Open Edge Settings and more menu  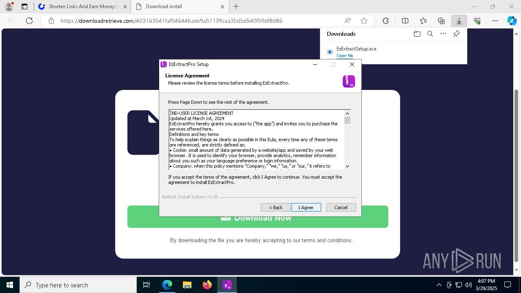495,21
